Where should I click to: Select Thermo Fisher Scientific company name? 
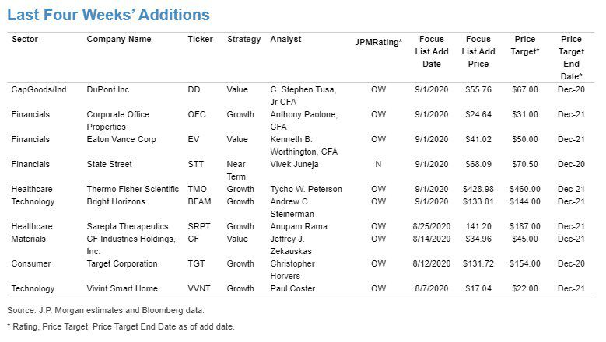coord(132,189)
